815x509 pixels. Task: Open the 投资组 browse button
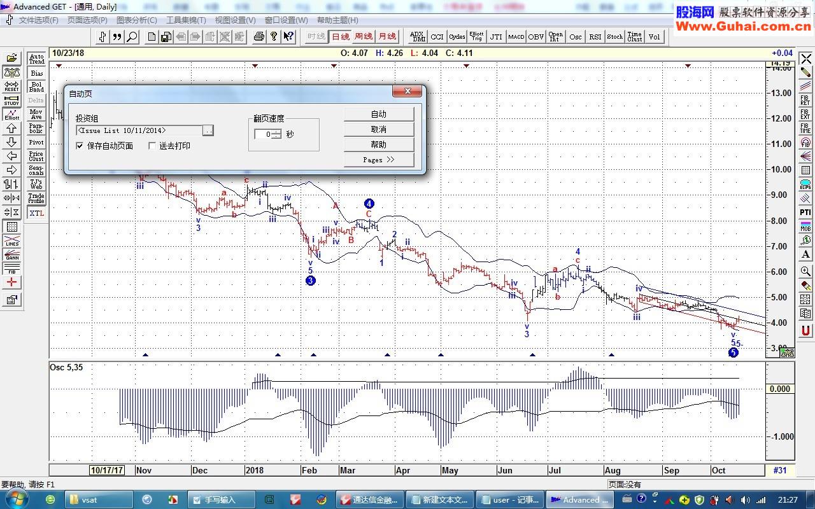coord(208,130)
